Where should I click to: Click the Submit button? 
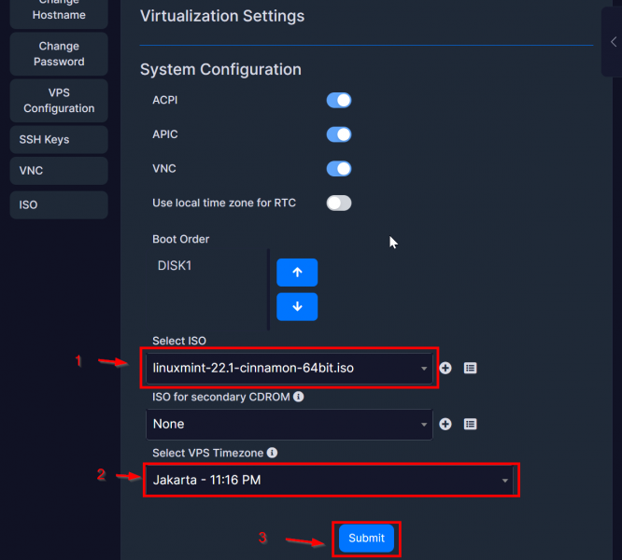pos(366,539)
